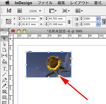
Task: Click the left-center frame handle
Action: click(x=26, y=65)
